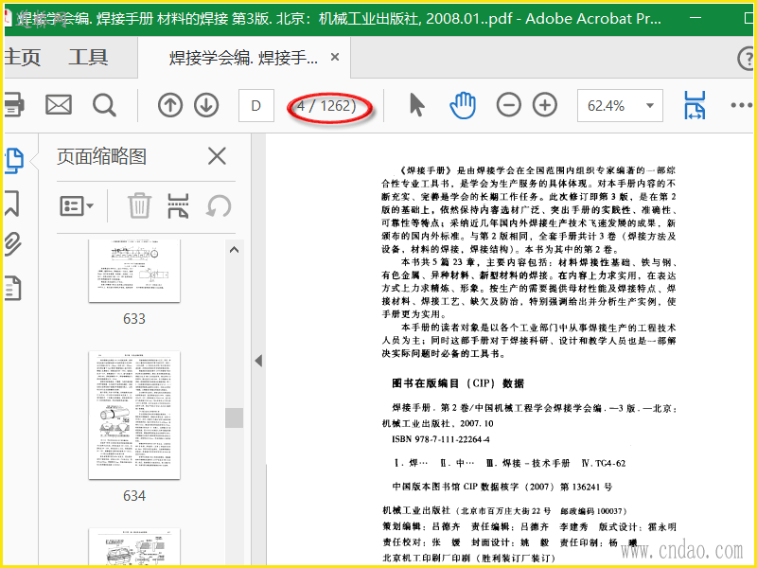Screen dimensions: 757x568
Task: Click thumbnail scrollbar up arrow
Action: pyautogui.click(x=234, y=250)
